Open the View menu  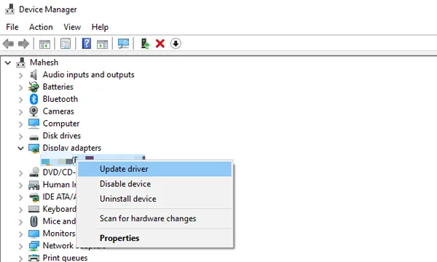pyautogui.click(x=72, y=27)
